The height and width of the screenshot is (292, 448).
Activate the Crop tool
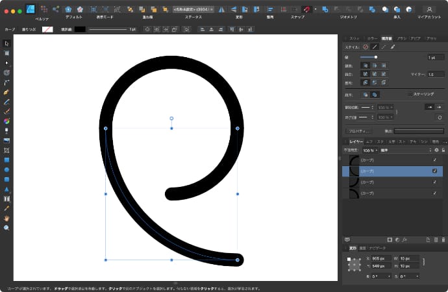[6, 150]
